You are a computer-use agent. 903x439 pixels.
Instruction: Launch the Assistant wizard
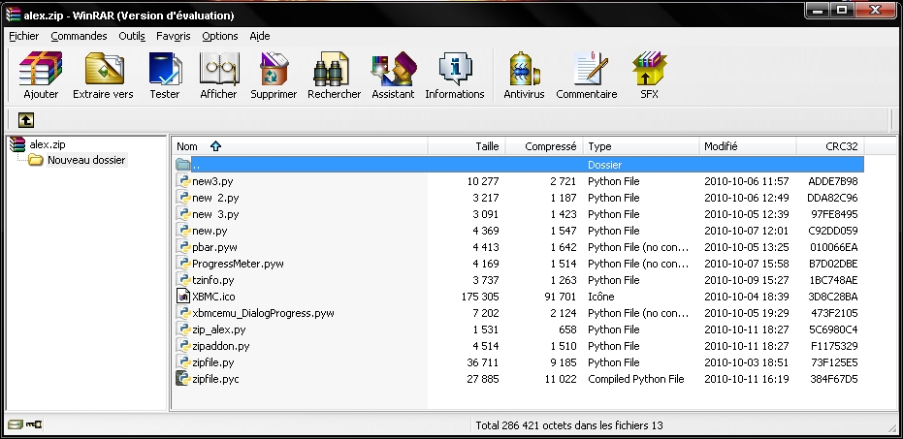pos(393,75)
